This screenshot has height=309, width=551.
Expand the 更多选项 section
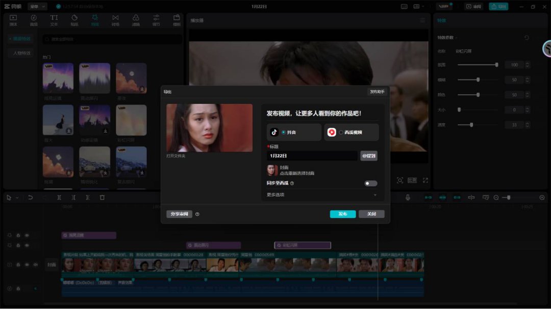click(375, 195)
